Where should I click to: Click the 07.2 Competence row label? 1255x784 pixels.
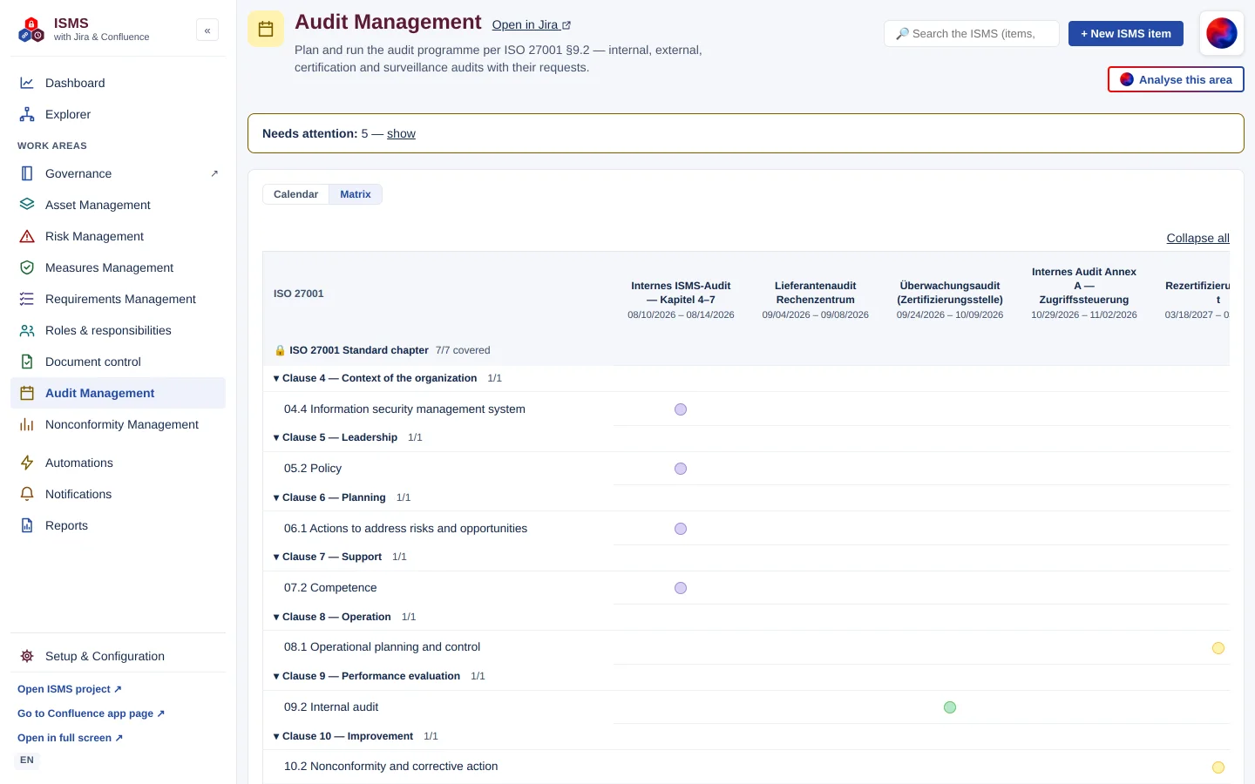[330, 587]
